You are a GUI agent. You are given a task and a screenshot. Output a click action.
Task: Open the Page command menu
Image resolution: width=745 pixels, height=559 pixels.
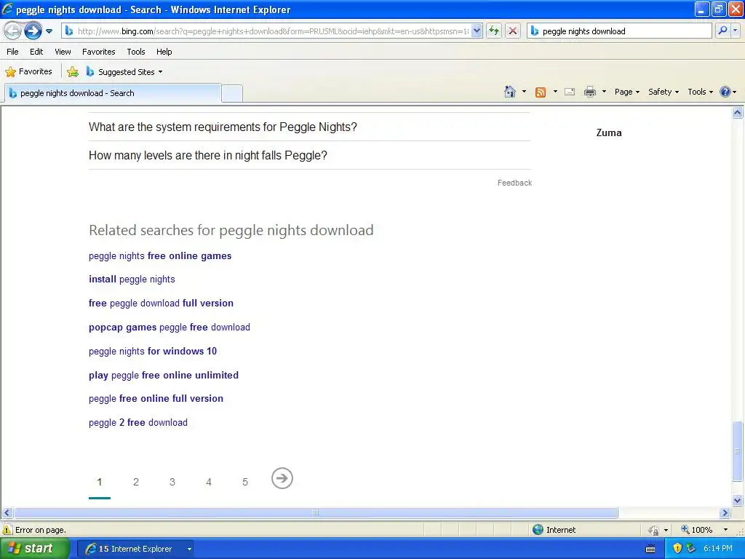[626, 92]
